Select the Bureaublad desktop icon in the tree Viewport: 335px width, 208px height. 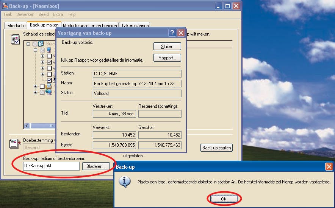click(41, 44)
